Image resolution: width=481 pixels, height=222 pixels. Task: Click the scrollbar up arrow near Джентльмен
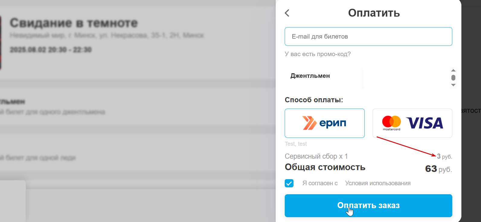click(453, 70)
